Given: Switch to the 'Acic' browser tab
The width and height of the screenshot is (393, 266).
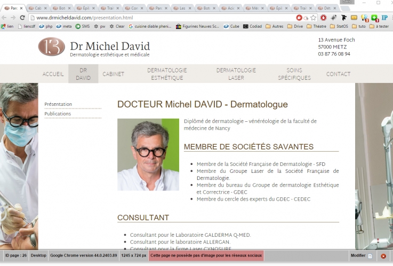Looking at the screenshot, I should pyautogui.click(x=230, y=9).
